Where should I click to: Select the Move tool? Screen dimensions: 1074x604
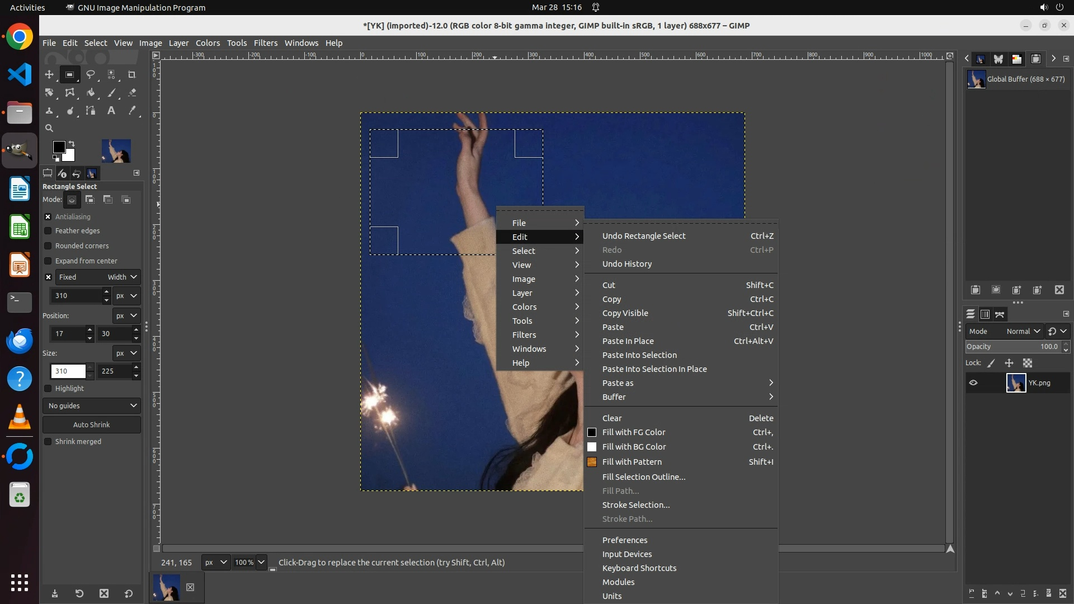49,74
